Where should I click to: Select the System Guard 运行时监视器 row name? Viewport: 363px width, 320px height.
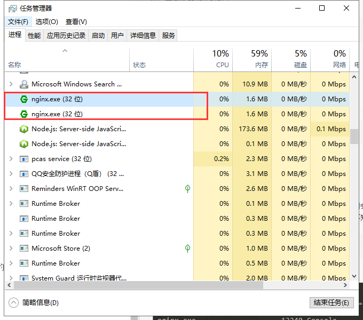(79, 278)
